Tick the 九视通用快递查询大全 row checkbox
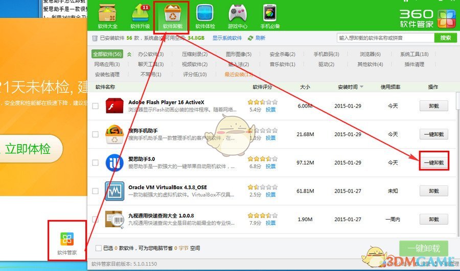The image size is (460, 271). click(x=96, y=219)
